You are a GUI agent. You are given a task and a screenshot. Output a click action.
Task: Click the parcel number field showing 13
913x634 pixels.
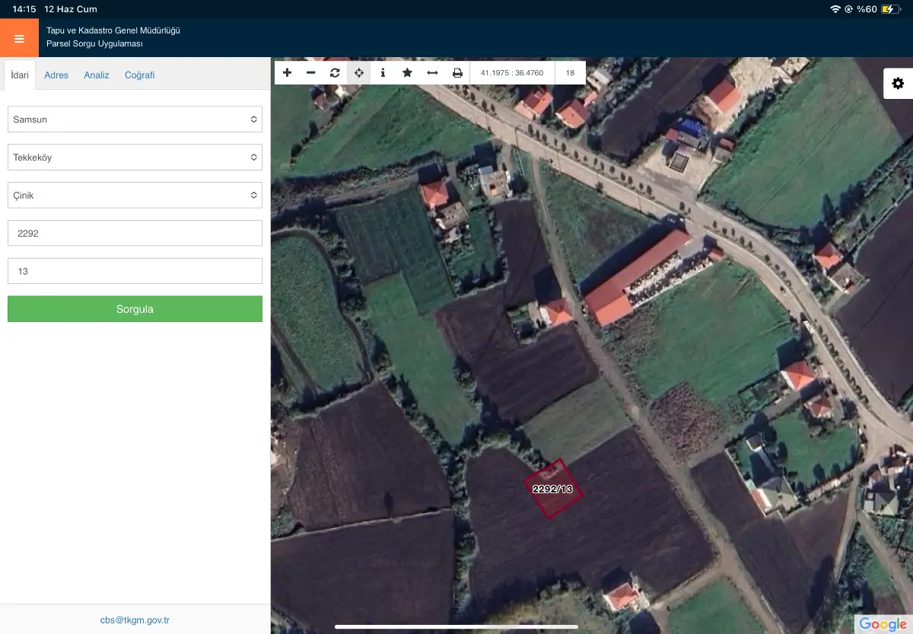[x=135, y=271]
